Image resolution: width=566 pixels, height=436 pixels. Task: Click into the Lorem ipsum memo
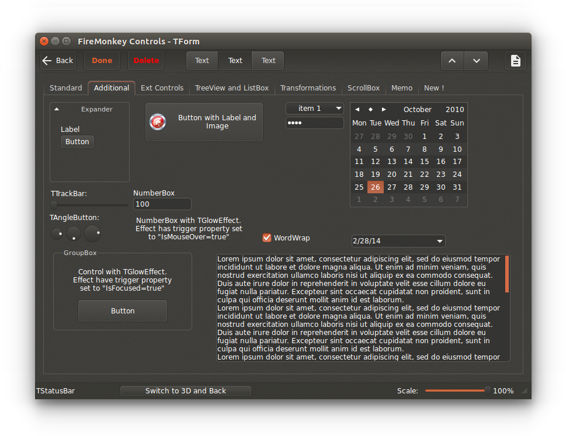pyautogui.click(x=360, y=308)
